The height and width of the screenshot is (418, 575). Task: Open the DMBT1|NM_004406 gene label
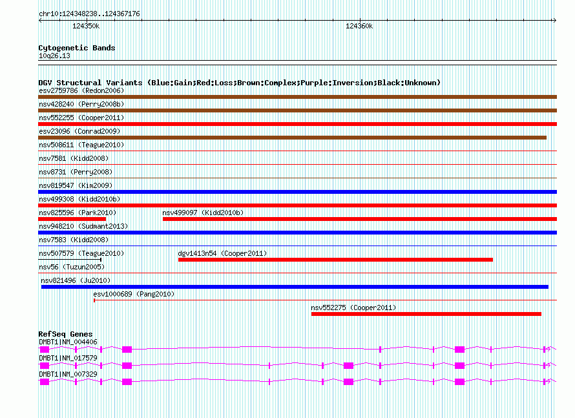pos(68,342)
